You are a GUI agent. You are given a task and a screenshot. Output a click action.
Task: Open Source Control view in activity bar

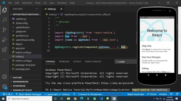point(5,30)
